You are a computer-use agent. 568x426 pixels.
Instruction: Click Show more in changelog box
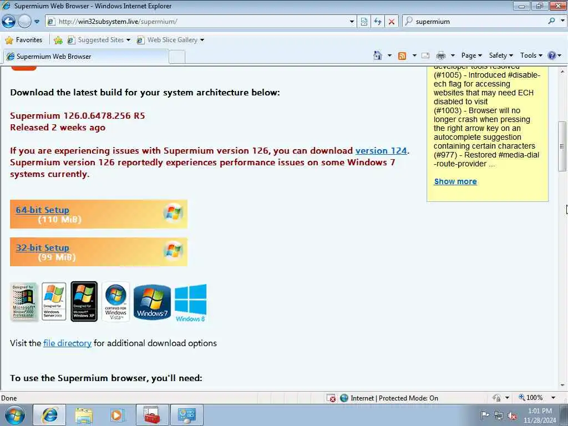pyautogui.click(x=455, y=181)
